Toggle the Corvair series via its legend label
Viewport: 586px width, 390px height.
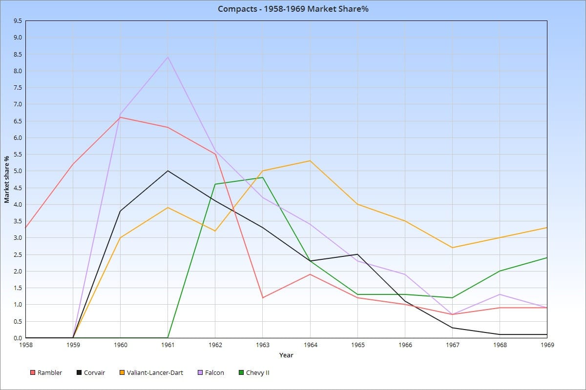[95, 373]
